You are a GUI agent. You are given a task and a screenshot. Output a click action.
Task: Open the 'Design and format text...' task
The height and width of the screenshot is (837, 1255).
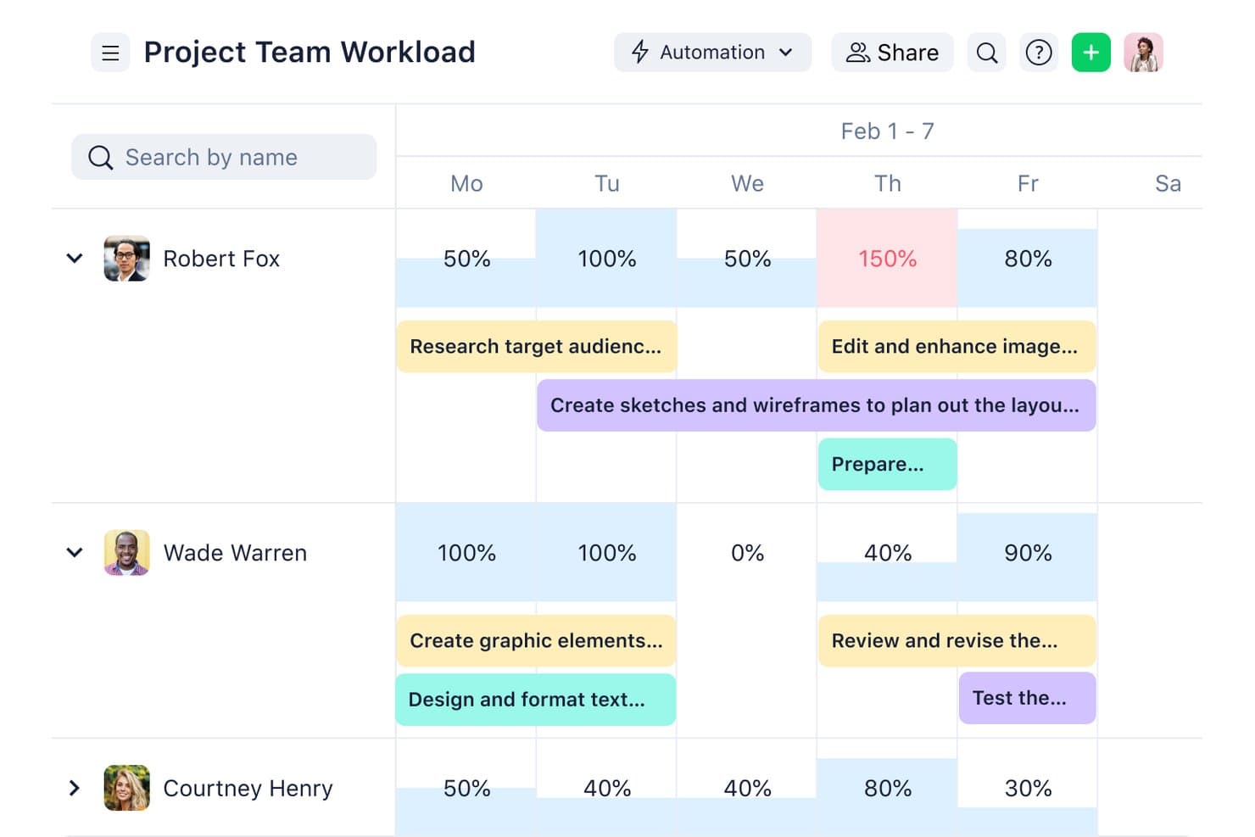point(536,700)
